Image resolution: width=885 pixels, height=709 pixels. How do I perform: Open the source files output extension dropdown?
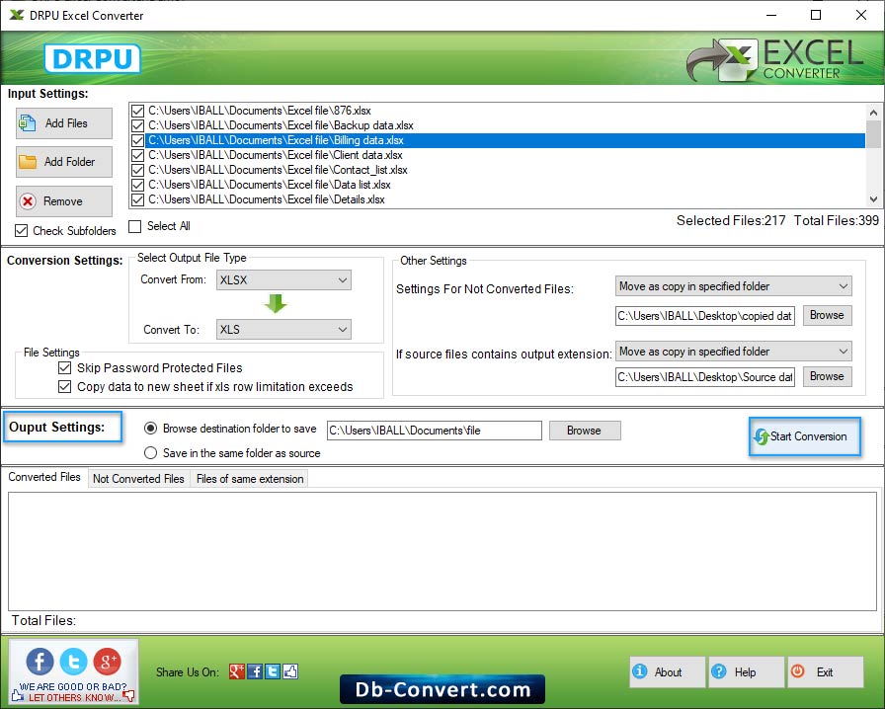(x=733, y=352)
